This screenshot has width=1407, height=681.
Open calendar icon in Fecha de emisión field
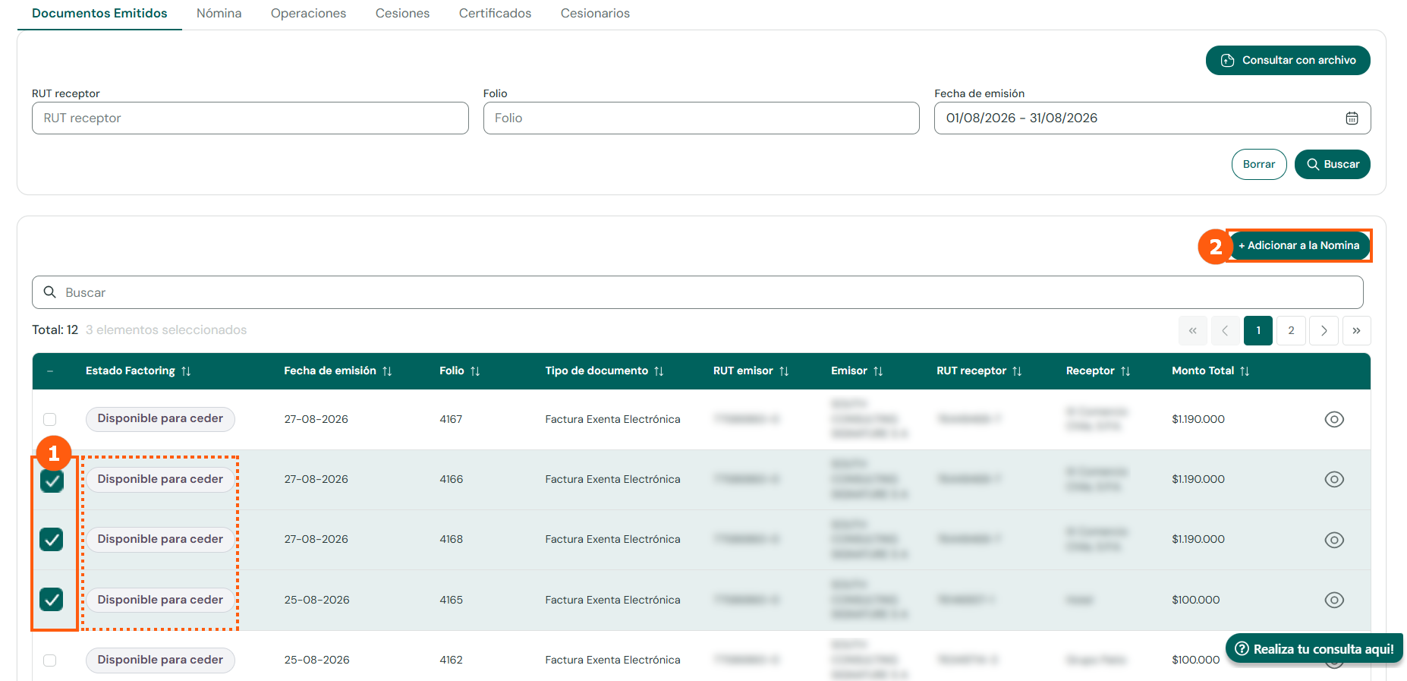pos(1352,118)
